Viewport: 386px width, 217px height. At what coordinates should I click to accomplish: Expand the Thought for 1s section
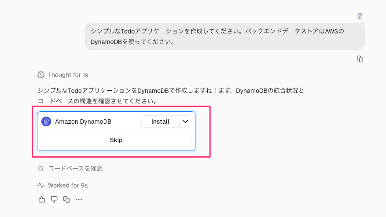tap(68, 75)
